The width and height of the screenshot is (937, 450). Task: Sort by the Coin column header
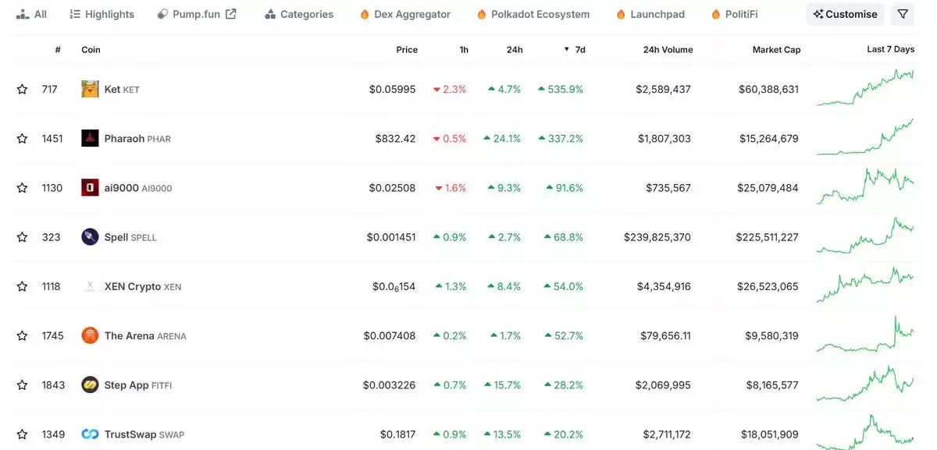tap(91, 50)
